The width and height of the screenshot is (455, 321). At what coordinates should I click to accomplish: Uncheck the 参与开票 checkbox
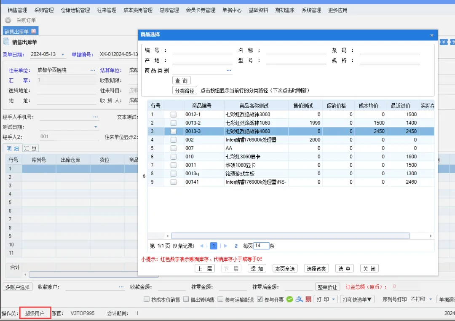260,300
